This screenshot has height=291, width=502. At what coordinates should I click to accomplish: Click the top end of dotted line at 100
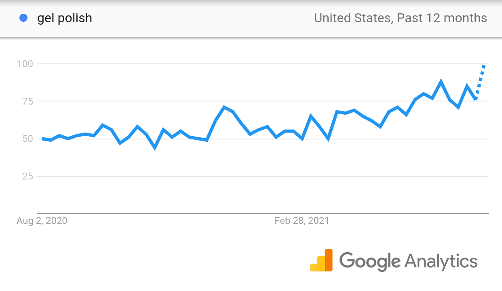point(484,65)
